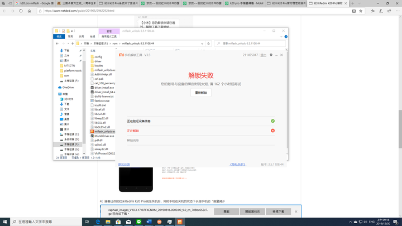Select libcurl.dll in file list

coord(98,114)
